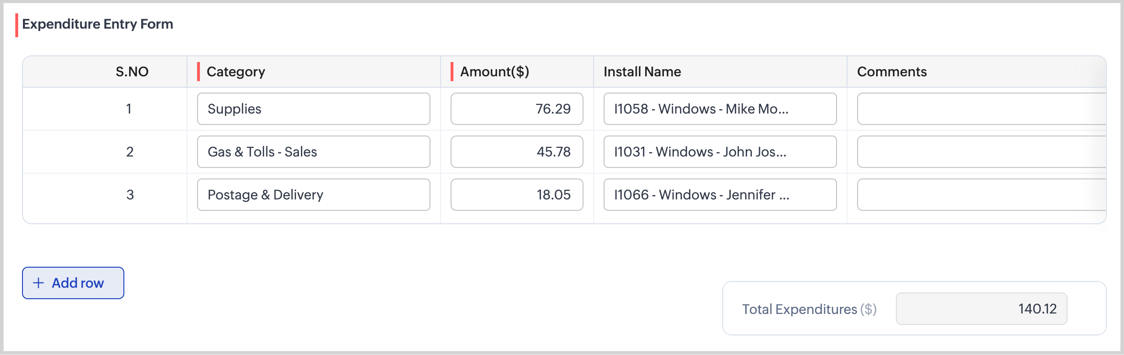
Task: Click the Install Name column header
Action: coord(642,72)
